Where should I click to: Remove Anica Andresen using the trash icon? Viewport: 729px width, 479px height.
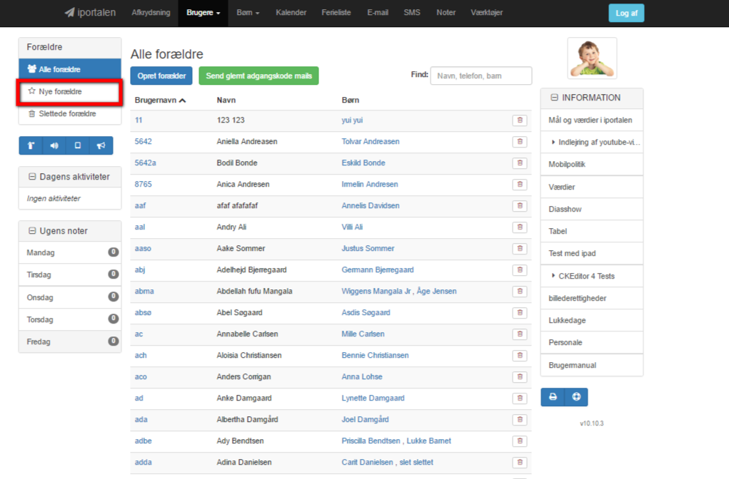coord(520,185)
